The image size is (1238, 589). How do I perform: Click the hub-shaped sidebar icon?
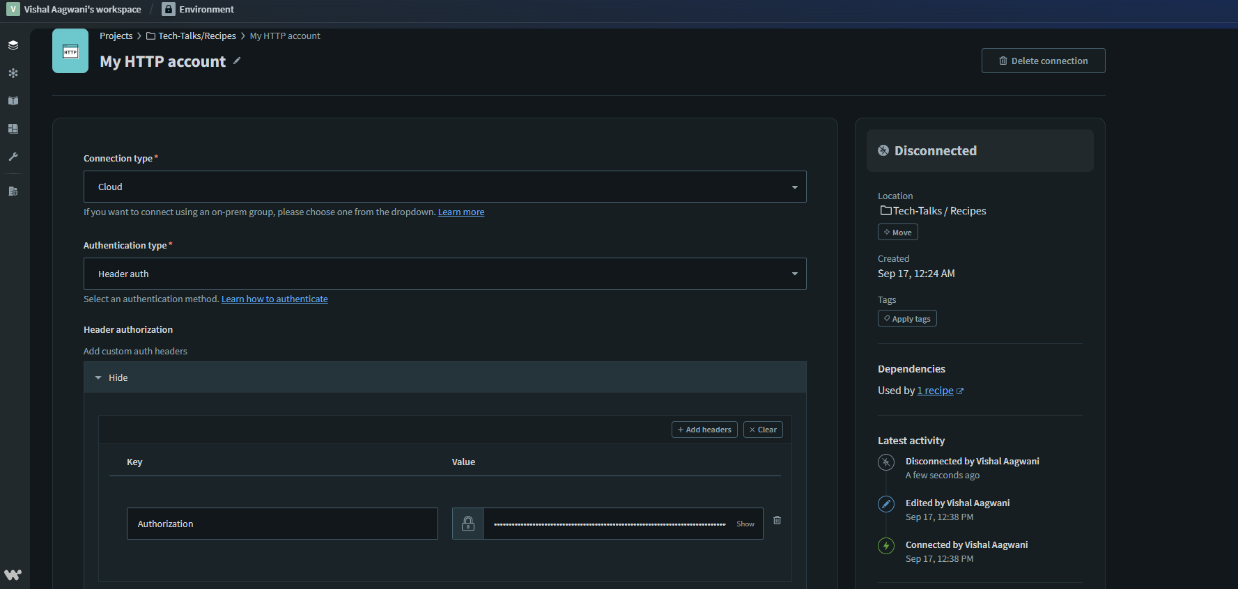13,73
